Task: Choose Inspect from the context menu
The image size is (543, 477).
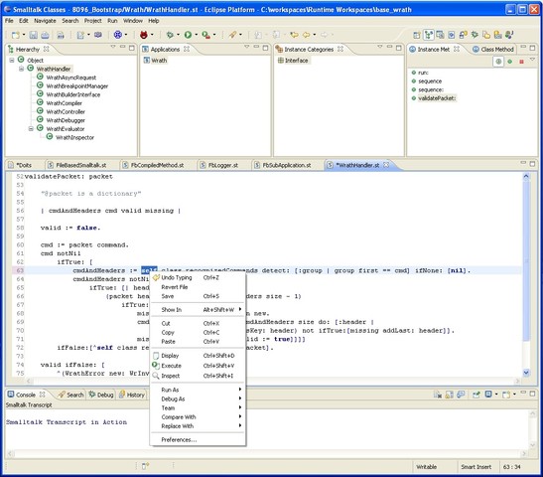Action: click(198, 376)
